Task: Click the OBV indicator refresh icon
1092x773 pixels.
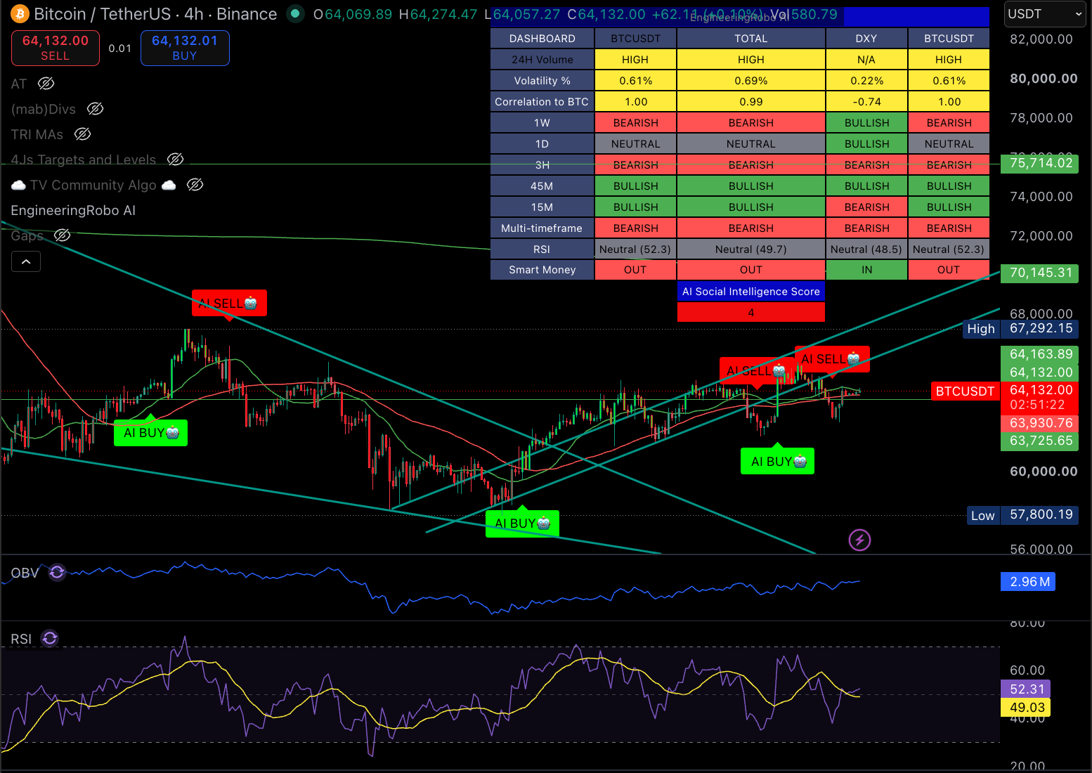Action: [57, 573]
